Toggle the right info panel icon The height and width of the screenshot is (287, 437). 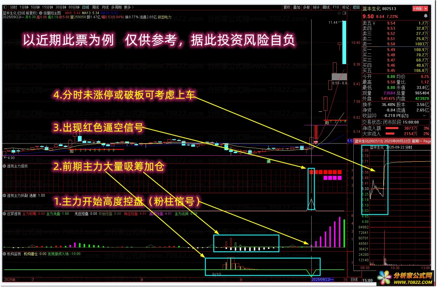[344, 13]
